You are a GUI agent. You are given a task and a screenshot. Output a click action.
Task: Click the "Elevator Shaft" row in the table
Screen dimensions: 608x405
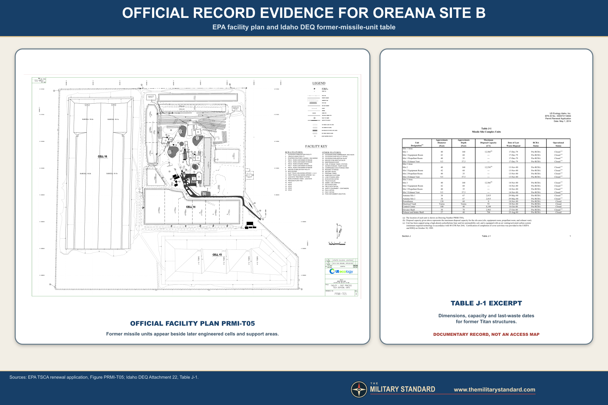click(x=486, y=210)
